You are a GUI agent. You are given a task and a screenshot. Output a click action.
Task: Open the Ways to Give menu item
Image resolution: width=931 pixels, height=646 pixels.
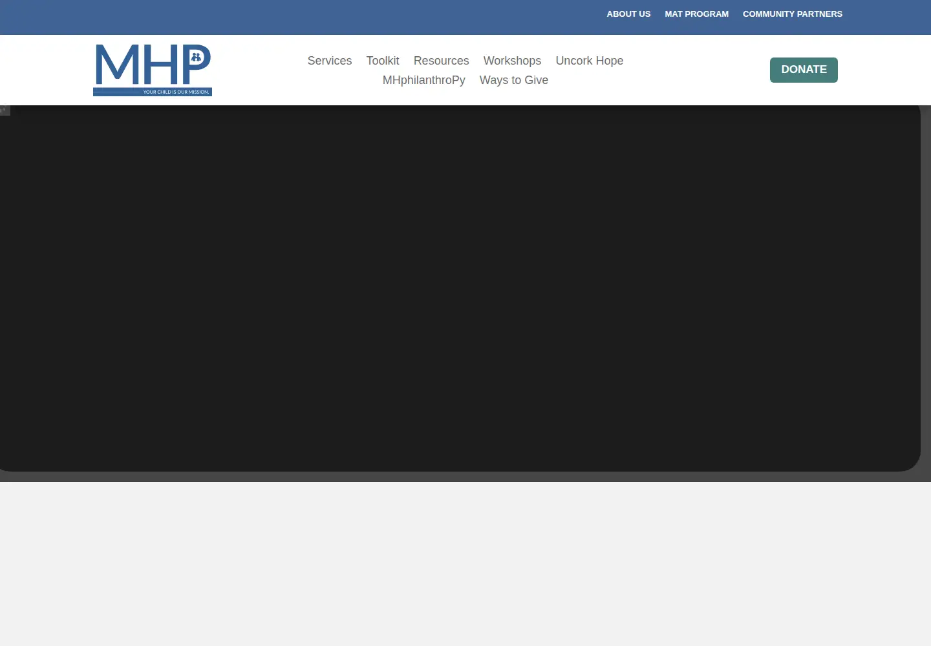pos(514,80)
